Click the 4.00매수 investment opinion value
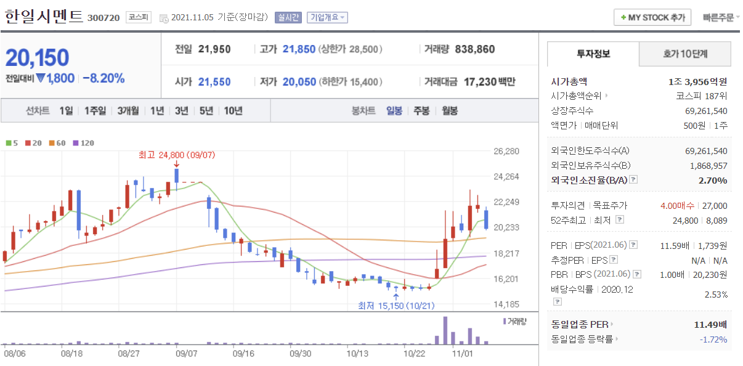 pyautogui.click(x=677, y=205)
